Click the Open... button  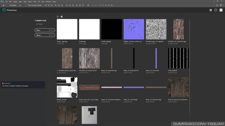pyautogui.click(x=45, y=35)
